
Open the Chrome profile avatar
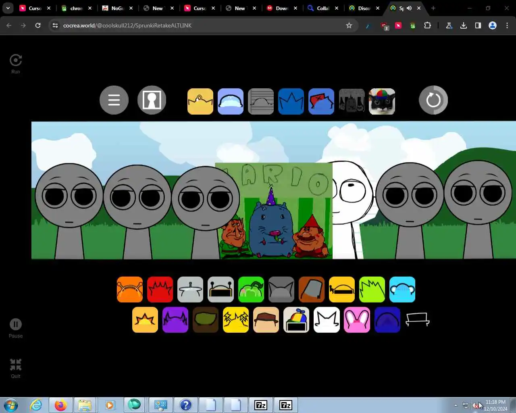click(493, 25)
